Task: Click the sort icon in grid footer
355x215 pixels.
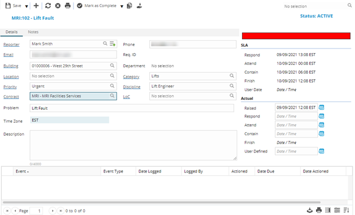Action: click(x=346, y=210)
